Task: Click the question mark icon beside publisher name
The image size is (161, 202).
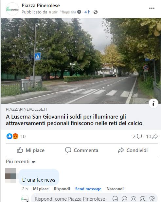Action: 79,12
